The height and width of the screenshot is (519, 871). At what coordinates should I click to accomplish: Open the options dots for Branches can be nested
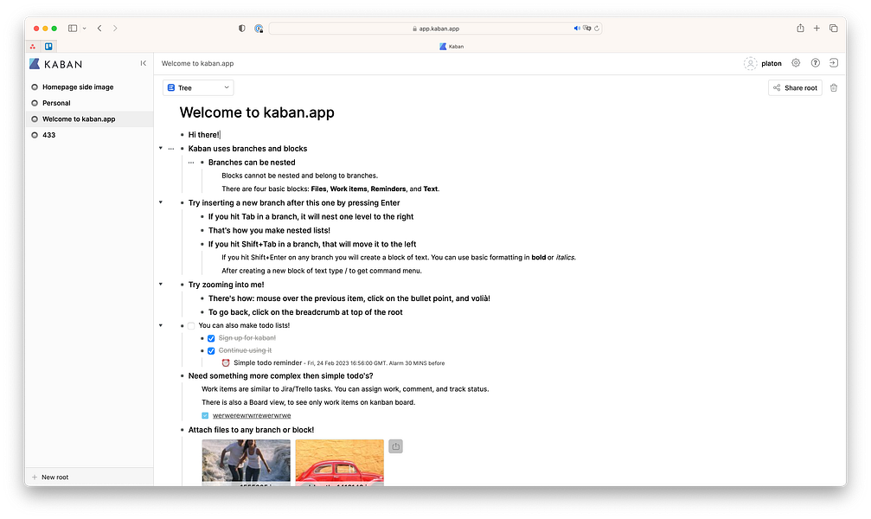point(191,163)
